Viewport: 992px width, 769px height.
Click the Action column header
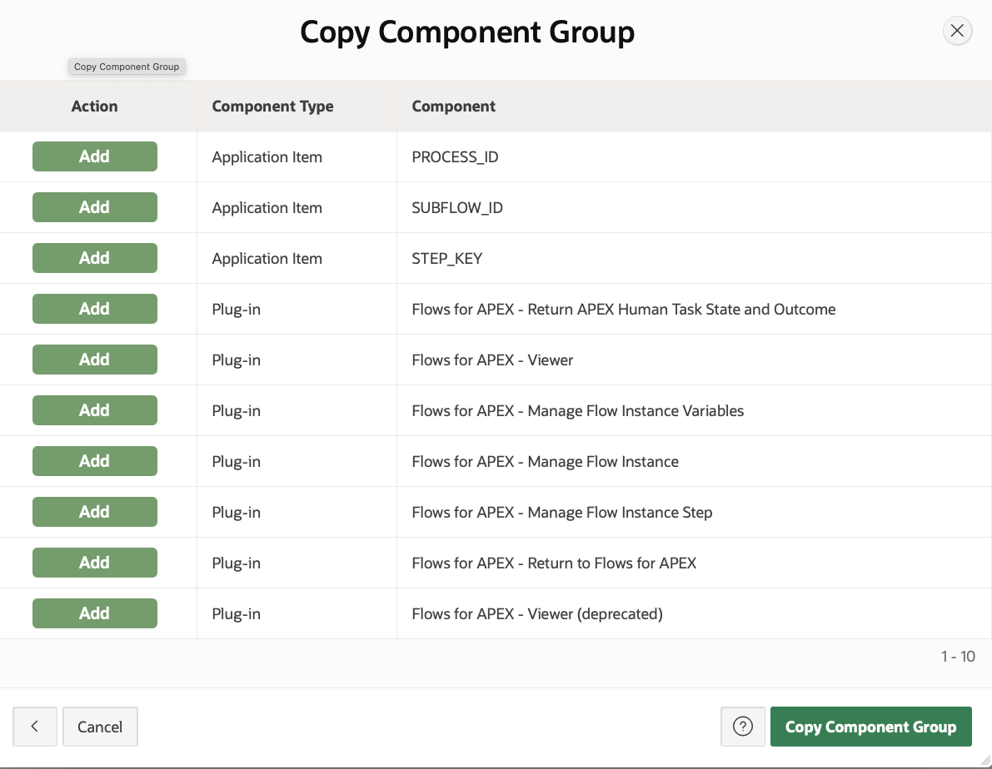click(94, 106)
